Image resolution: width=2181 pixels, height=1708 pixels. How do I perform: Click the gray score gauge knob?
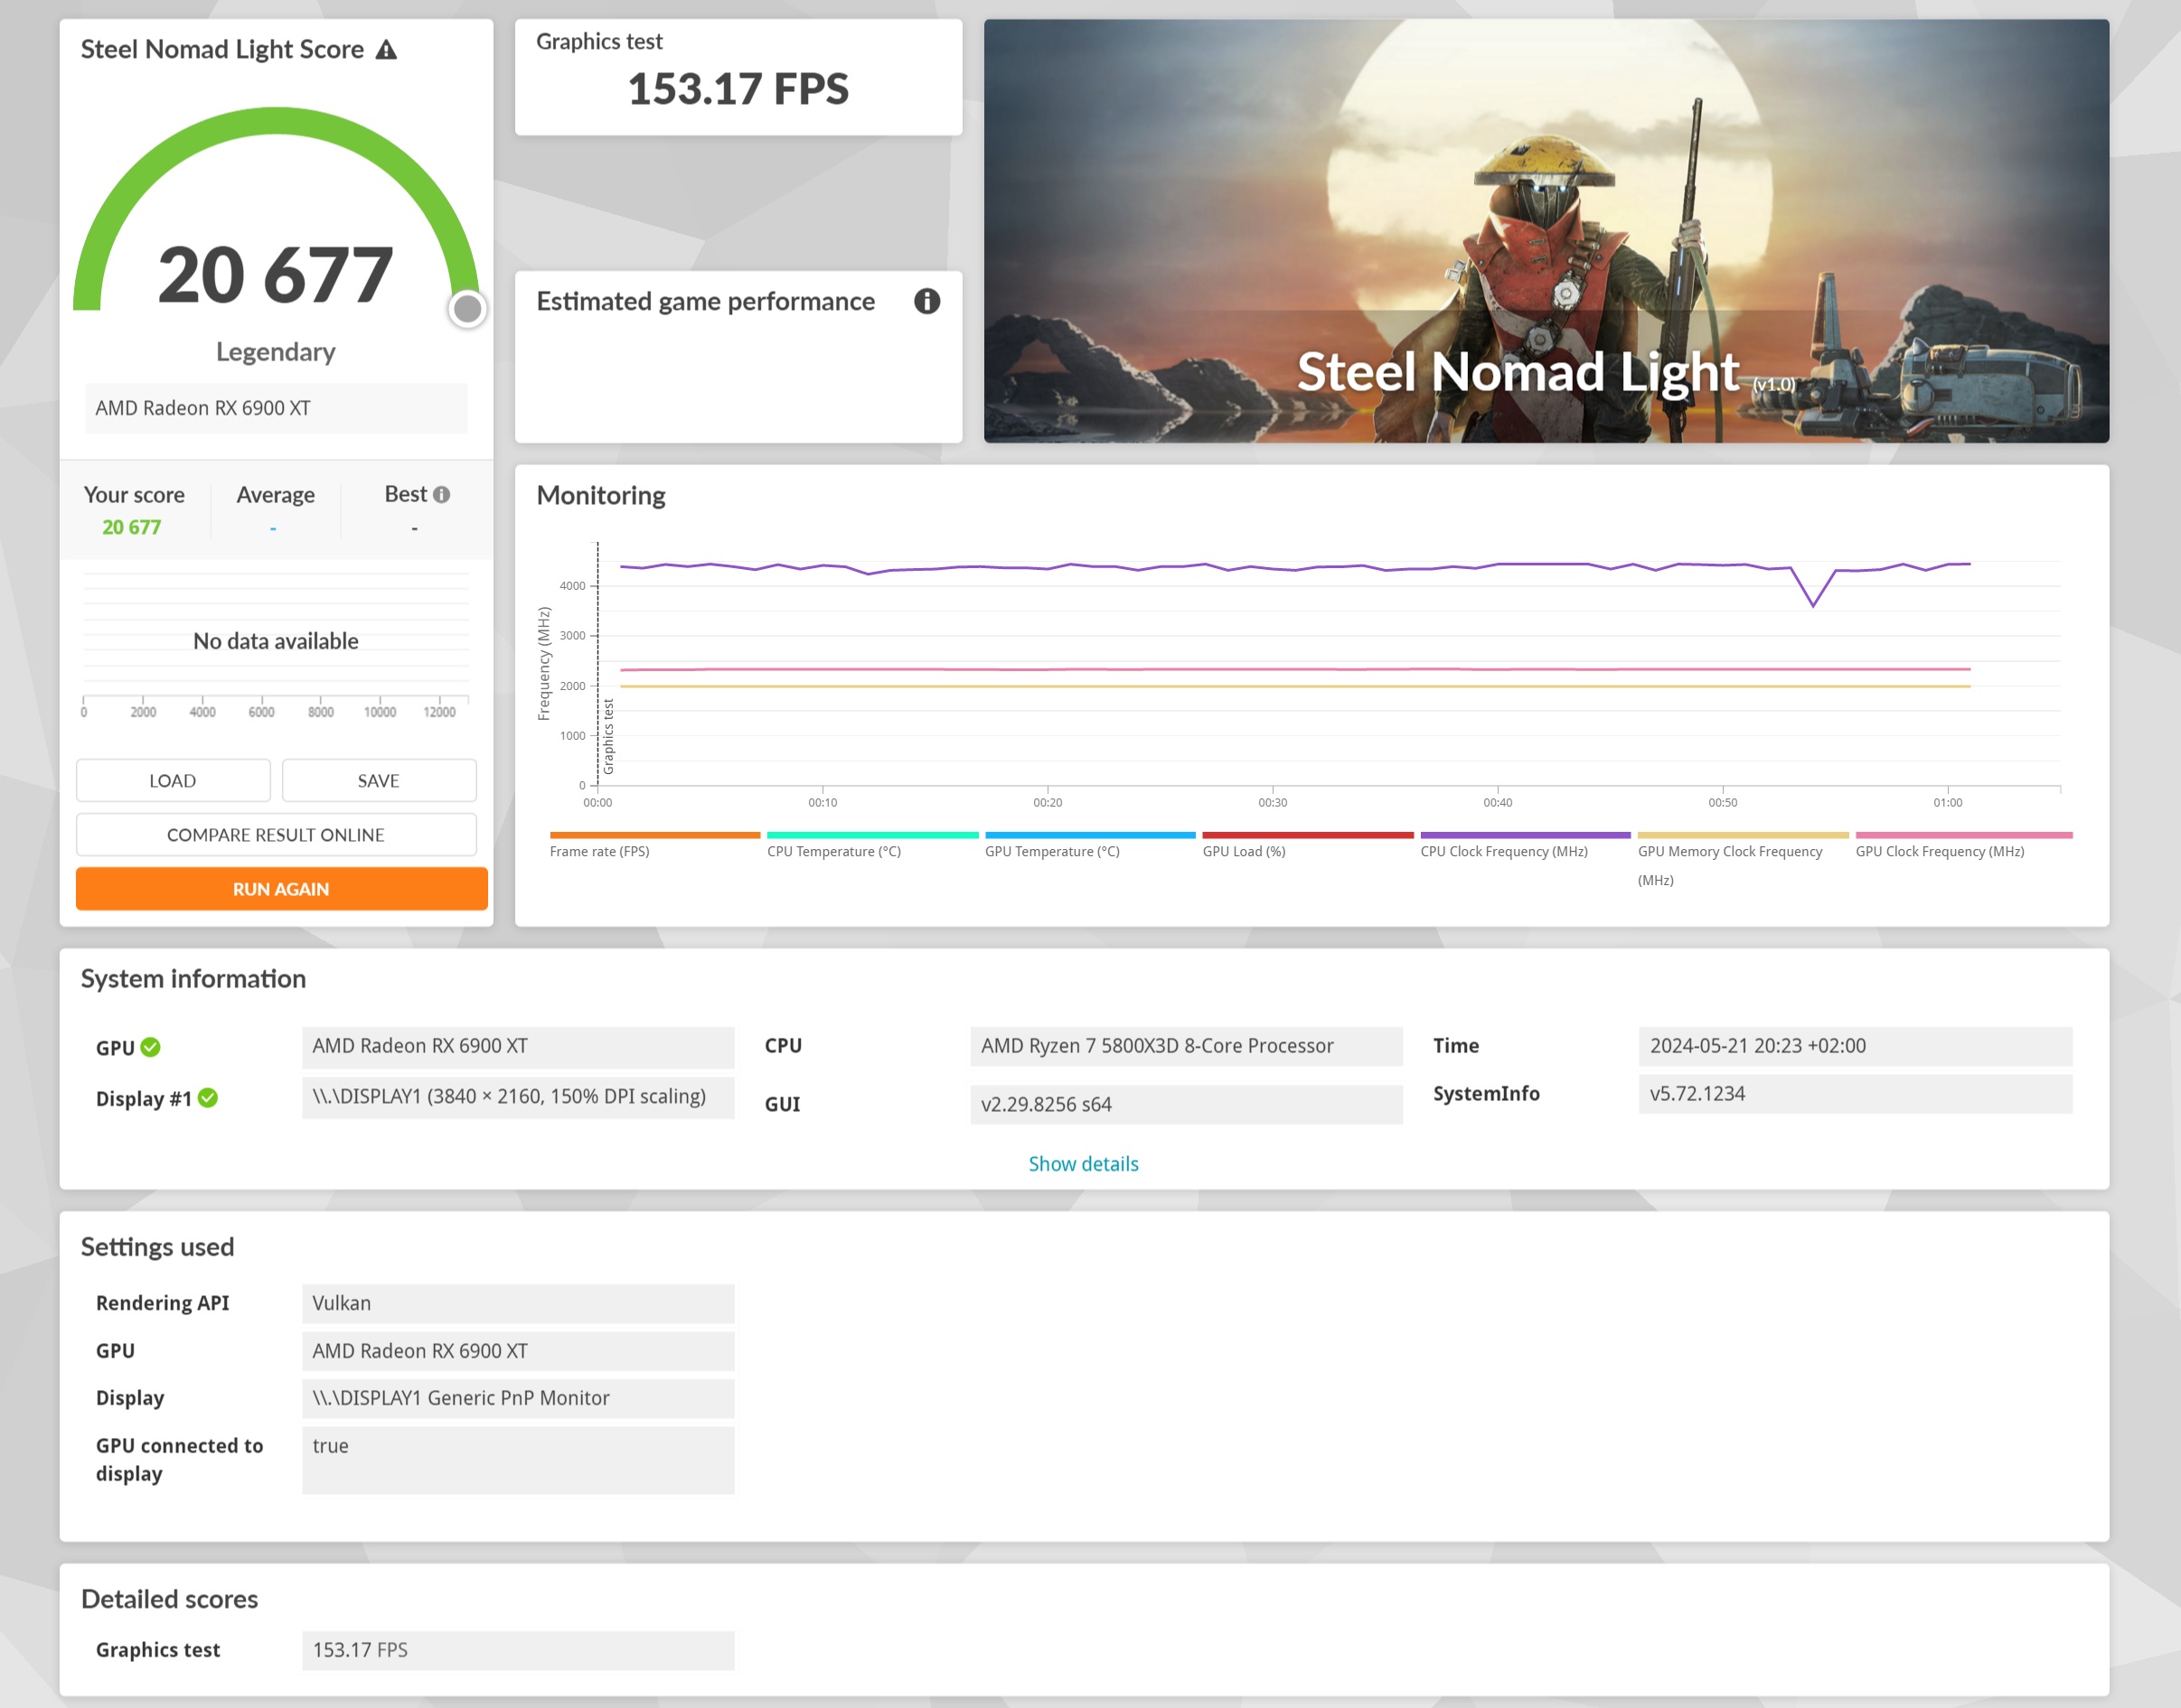[467, 309]
